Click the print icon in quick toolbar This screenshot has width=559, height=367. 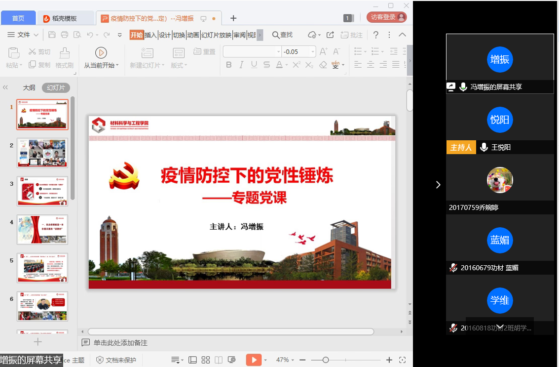coord(65,35)
